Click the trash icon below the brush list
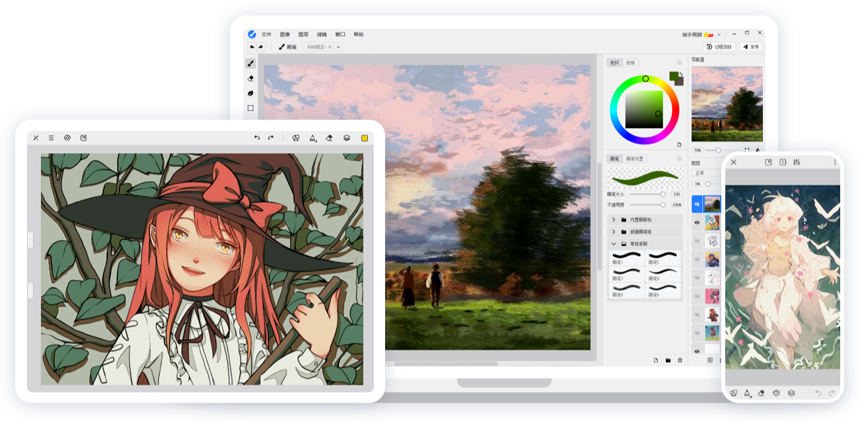This screenshot has width=862, height=423. (680, 360)
